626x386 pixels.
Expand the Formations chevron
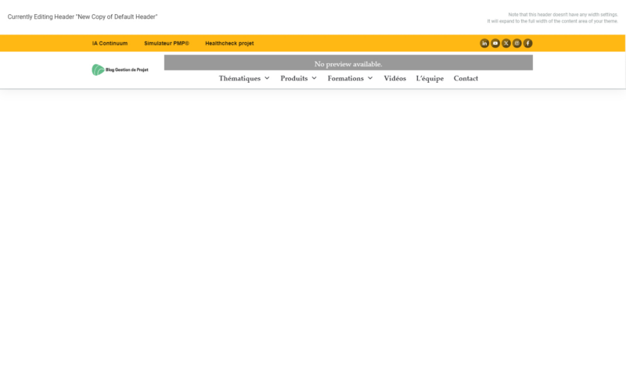tap(370, 78)
